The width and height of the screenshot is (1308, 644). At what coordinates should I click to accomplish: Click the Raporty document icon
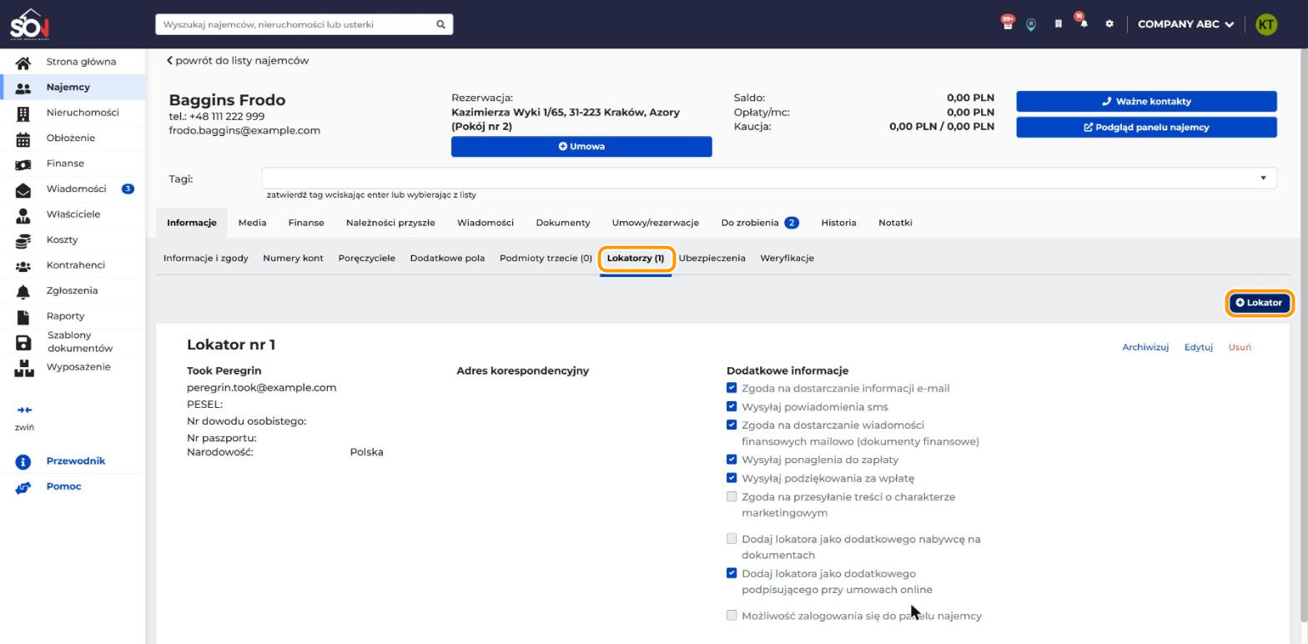pos(23,317)
